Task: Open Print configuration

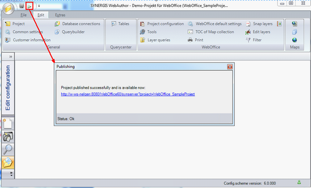Action: click(x=195, y=40)
